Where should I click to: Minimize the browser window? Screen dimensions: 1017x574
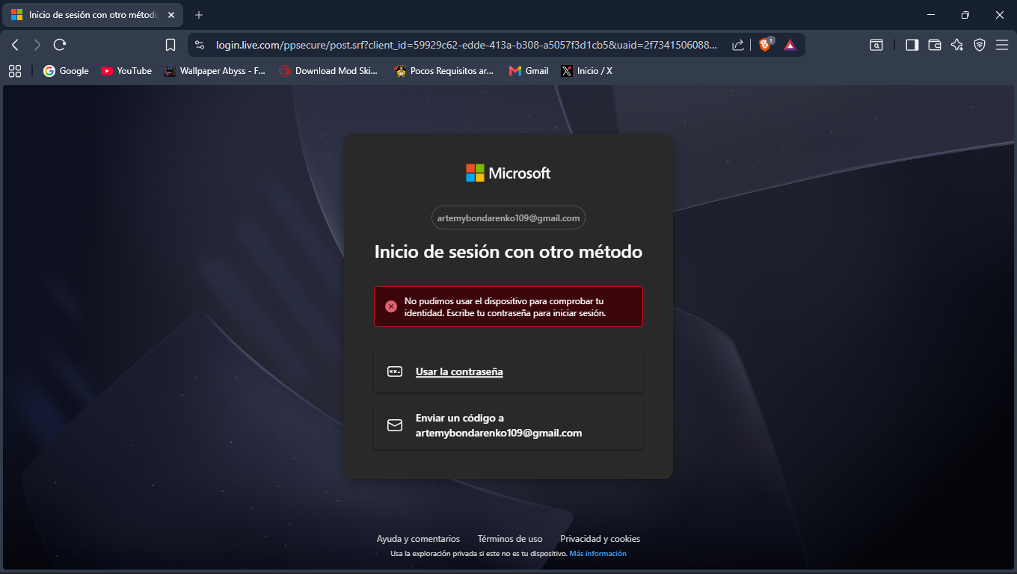931,15
